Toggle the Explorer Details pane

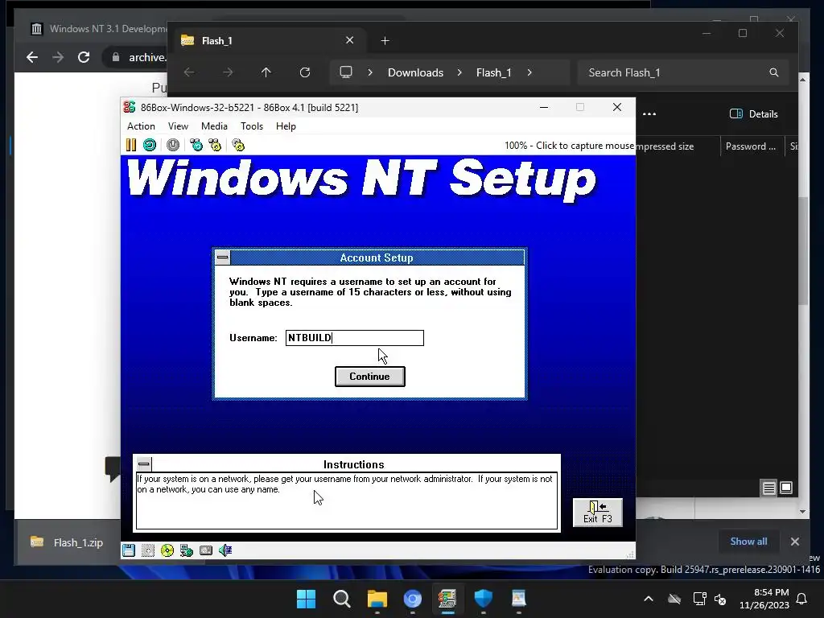pyautogui.click(x=754, y=114)
